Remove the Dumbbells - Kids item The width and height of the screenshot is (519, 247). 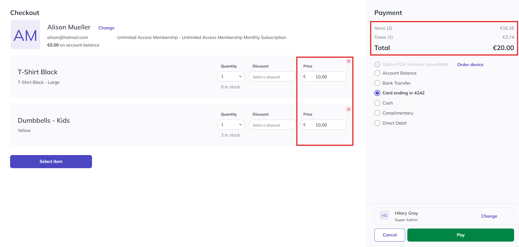(x=349, y=109)
